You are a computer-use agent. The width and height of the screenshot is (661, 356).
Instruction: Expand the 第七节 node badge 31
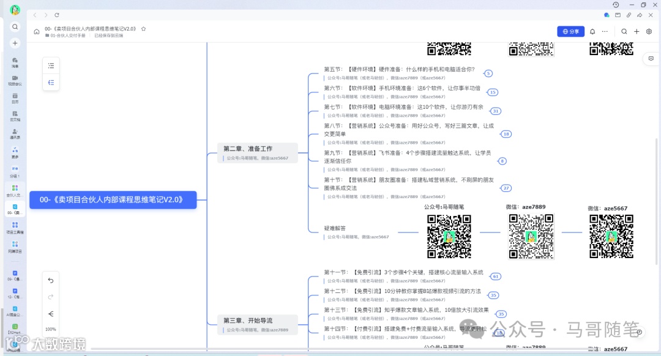[x=495, y=111]
